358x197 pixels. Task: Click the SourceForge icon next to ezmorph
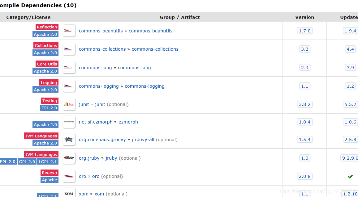click(69, 122)
